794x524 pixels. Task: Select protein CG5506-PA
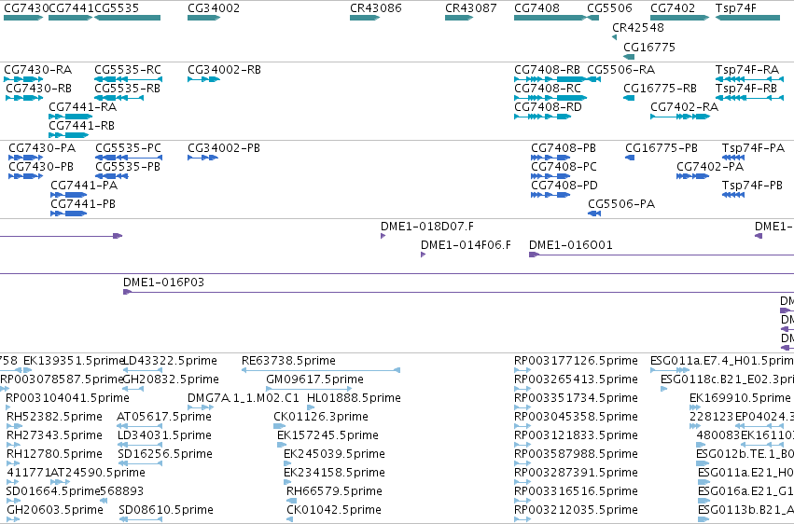click(621, 204)
